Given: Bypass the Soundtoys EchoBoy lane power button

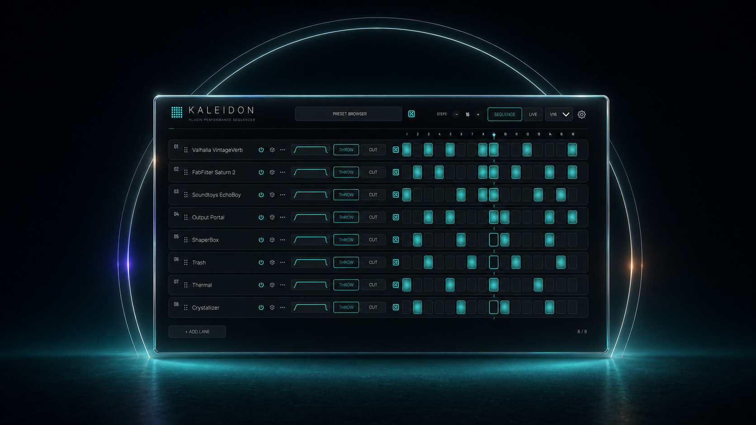Looking at the screenshot, I should (x=261, y=195).
